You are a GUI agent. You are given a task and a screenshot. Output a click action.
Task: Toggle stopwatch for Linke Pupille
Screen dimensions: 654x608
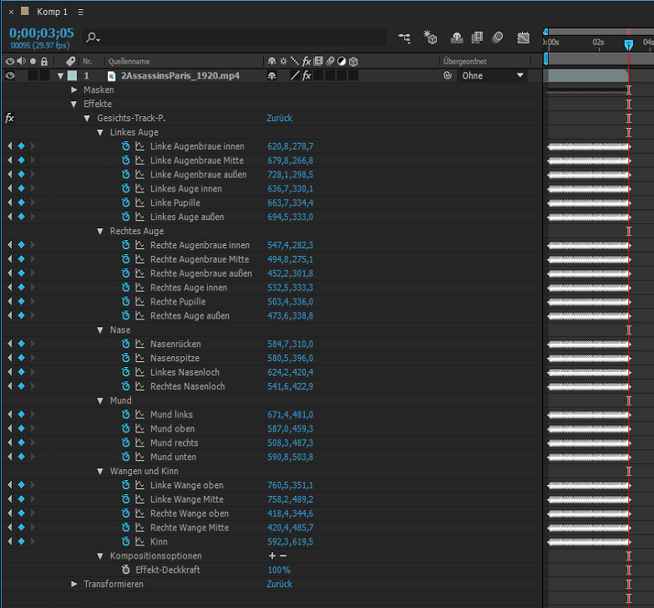tap(126, 203)
